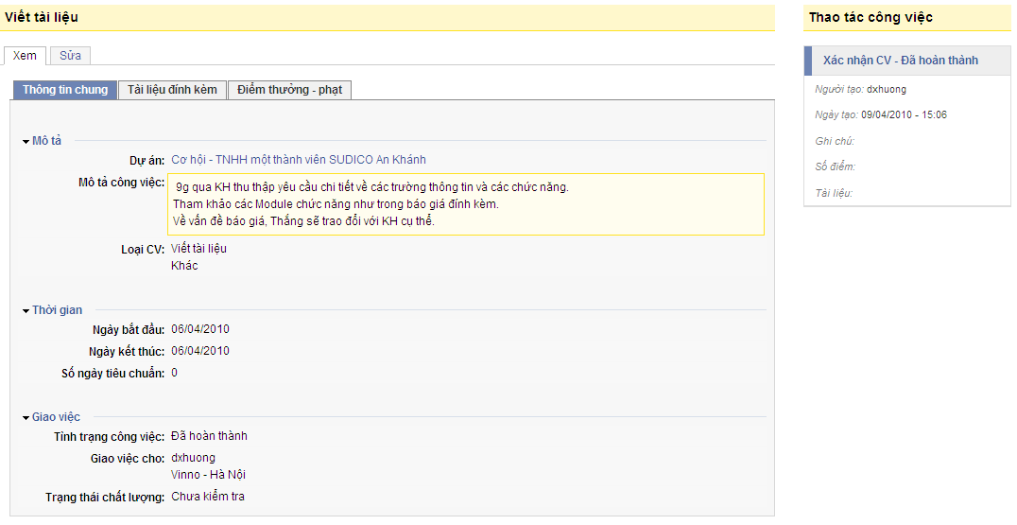Click the Mô tả section title
The height and width of the screenshot is (525, 1017).
click(46, 141)
